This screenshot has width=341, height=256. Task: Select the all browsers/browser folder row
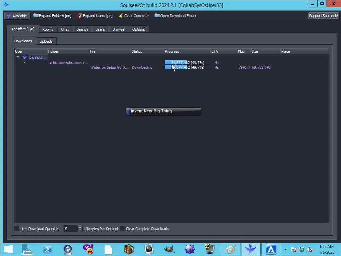coord(68,63)
